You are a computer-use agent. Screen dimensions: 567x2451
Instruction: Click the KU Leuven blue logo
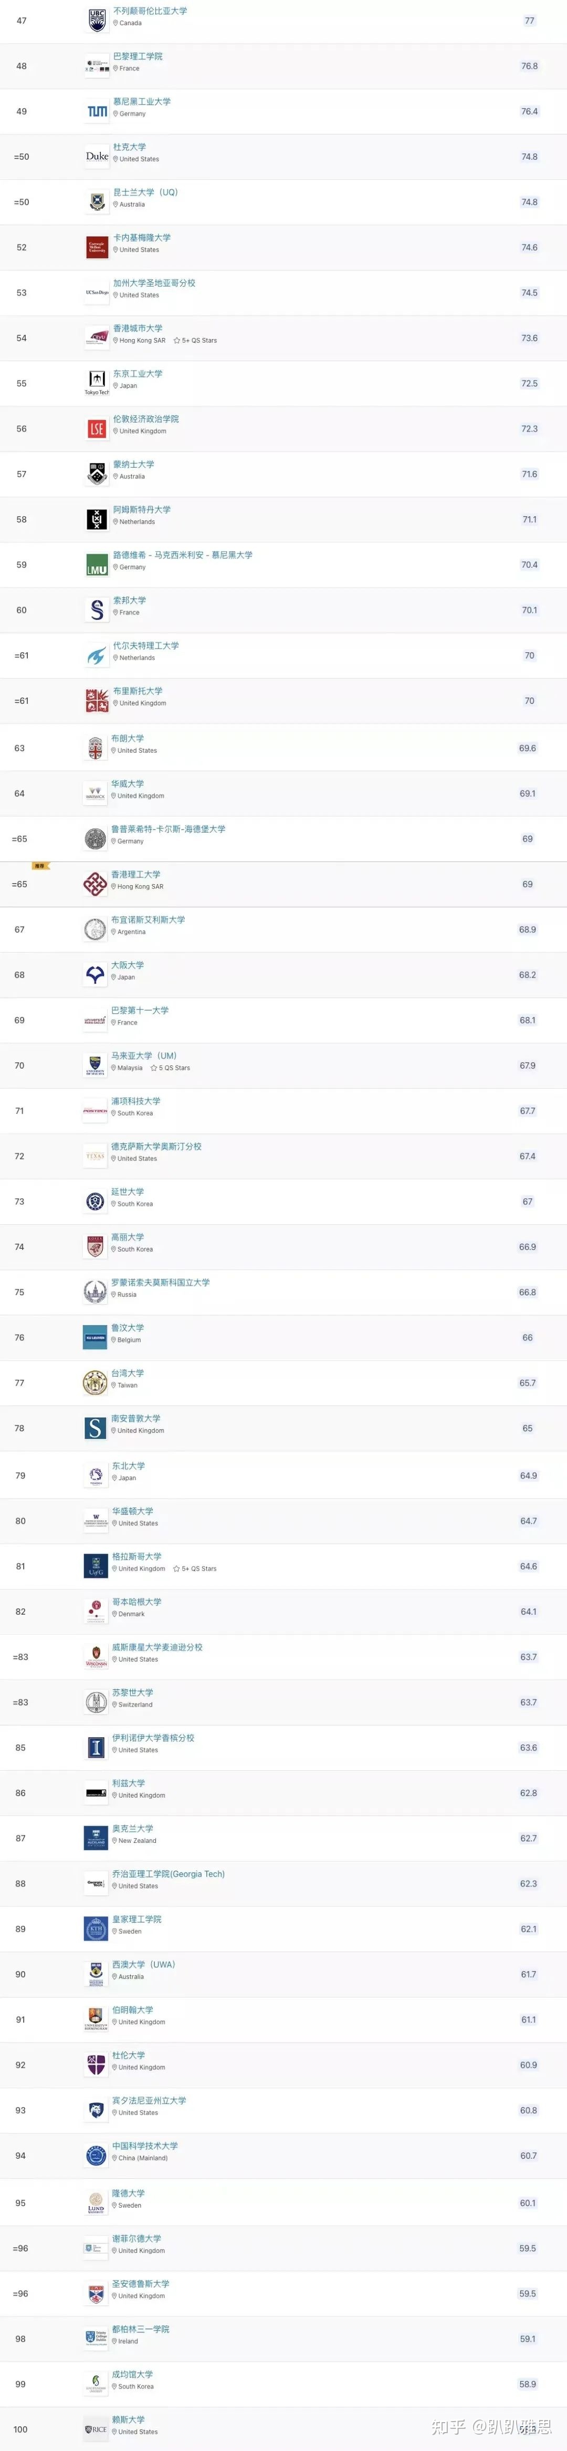pos(95,1338)
